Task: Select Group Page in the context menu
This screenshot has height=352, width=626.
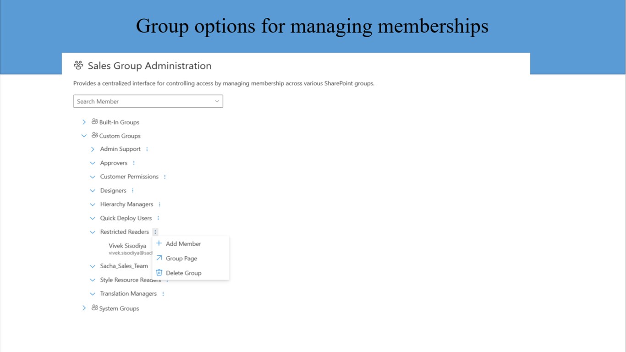Action: coord(181,258)
